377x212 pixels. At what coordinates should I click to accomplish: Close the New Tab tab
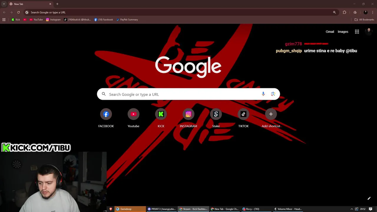(x=50, y=4)
